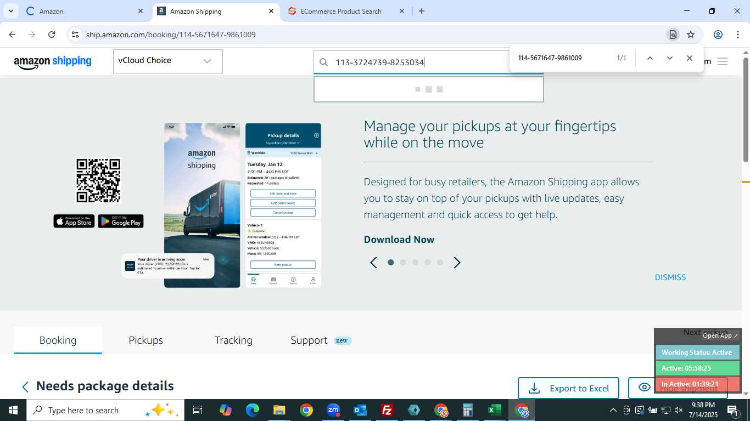Click the eye icon on Hide shipment button
The height and width of the screenshot is (421, 750).
pos(645,388)
